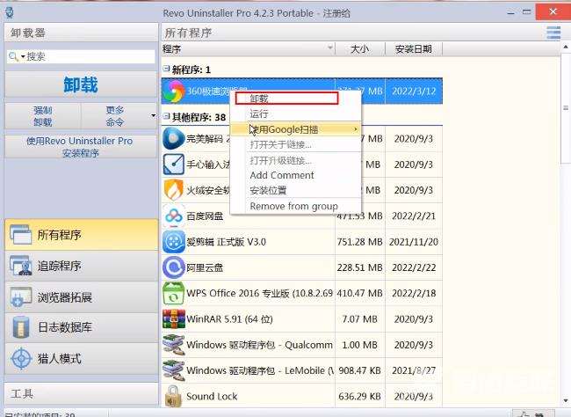Click 使用Revo Uninstaller Pro安装程序 button

coord(81,147)
